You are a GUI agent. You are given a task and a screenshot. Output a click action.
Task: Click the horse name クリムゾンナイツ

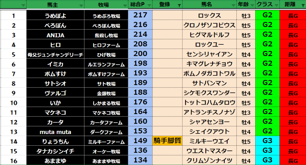click(x=209, y=161)
